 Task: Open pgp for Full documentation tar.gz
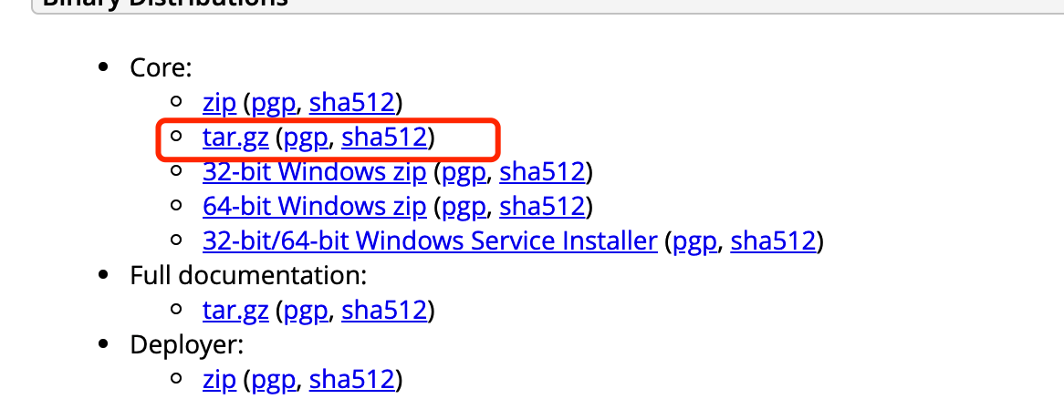point(307,311)
